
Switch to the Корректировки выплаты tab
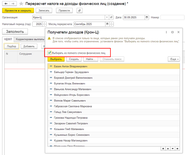click(x=30, y=39)
